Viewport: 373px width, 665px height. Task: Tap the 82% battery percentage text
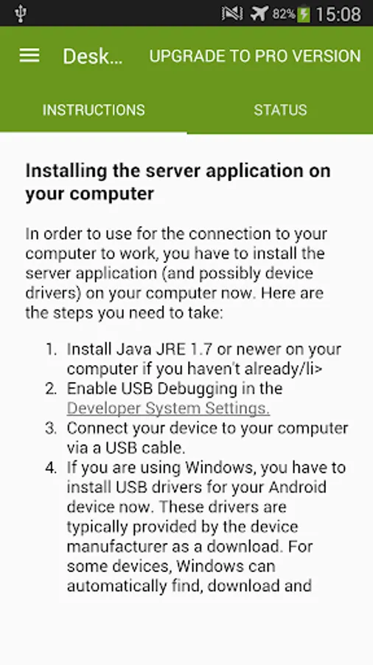(283, 14)
